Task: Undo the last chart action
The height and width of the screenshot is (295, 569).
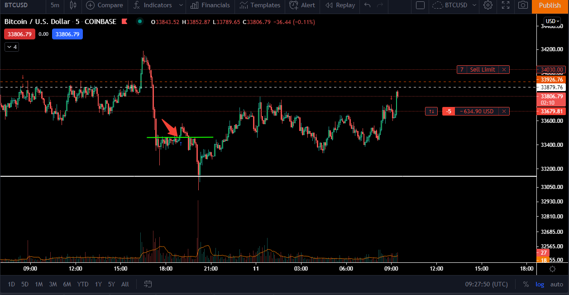Action: click(x=368, y=5)
